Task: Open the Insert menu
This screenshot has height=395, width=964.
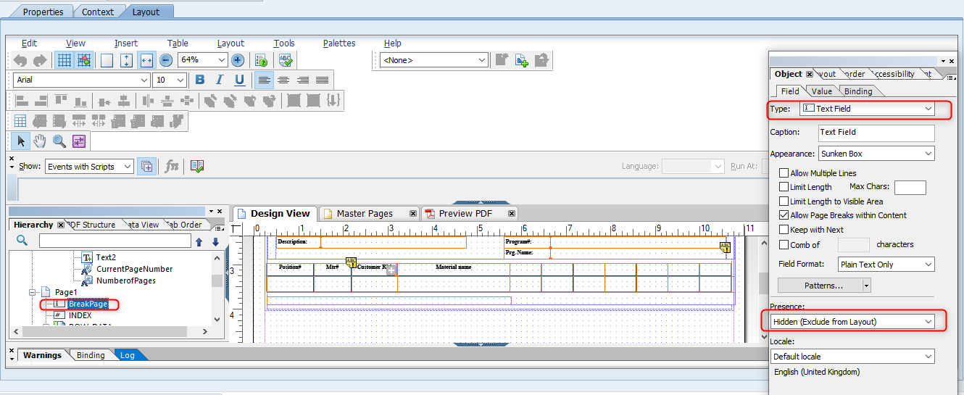Action: pyautogui.click(x=125, y=43)
